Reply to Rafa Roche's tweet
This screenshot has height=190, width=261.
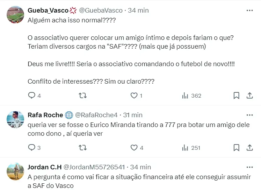point(32,148)
